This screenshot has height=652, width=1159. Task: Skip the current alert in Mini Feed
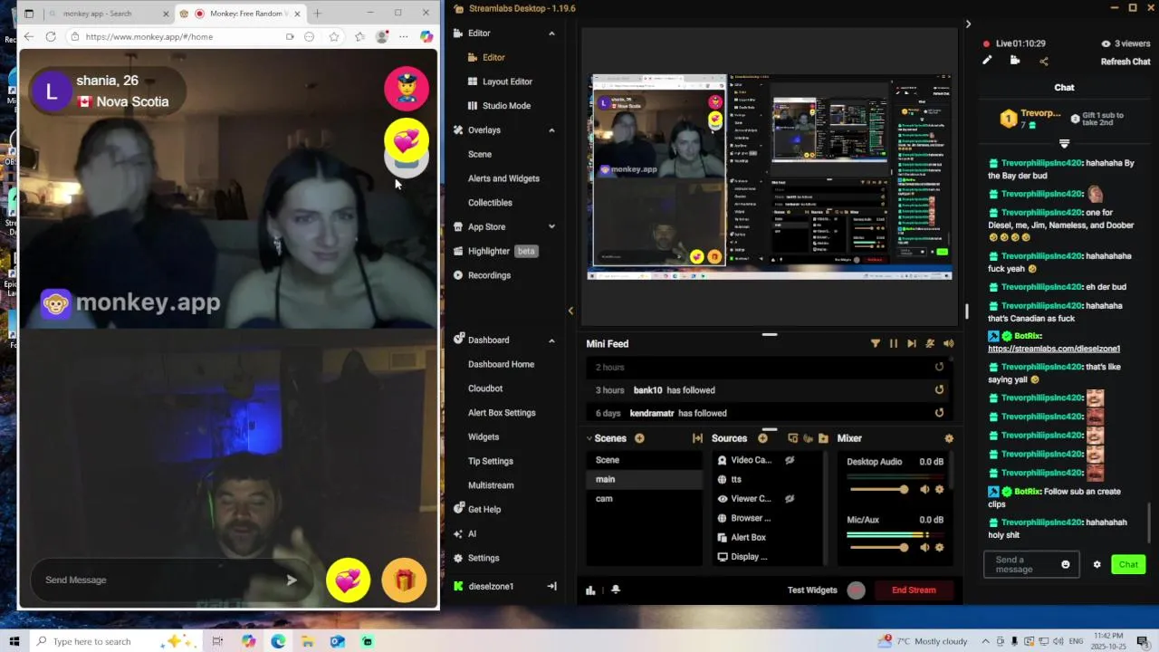(x=911, y=344)
